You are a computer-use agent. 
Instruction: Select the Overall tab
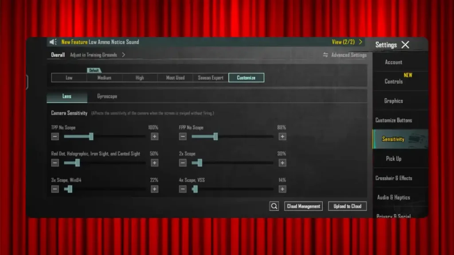pos(57,55)
